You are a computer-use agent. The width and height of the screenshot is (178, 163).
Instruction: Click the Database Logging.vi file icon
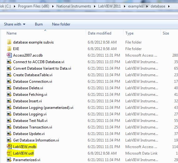click(x=9, y=114)
